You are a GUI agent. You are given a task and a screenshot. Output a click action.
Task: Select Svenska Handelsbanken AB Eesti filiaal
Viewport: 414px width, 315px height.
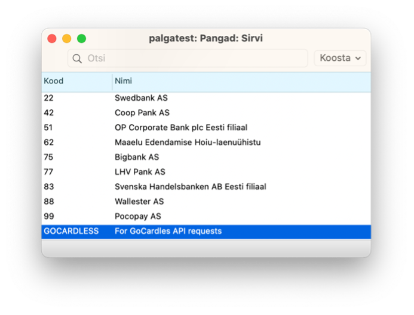pos(206,187)
